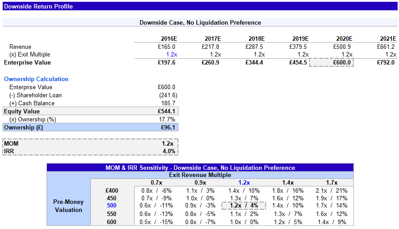This screenshot has width=399, height=229.
Task: Select the 0.5x / -15% sensitivity cell
Action: click(156, 222)
